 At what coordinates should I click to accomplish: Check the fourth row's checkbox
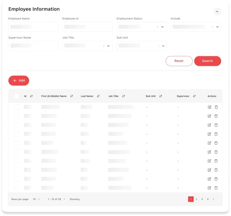(17, 134)
